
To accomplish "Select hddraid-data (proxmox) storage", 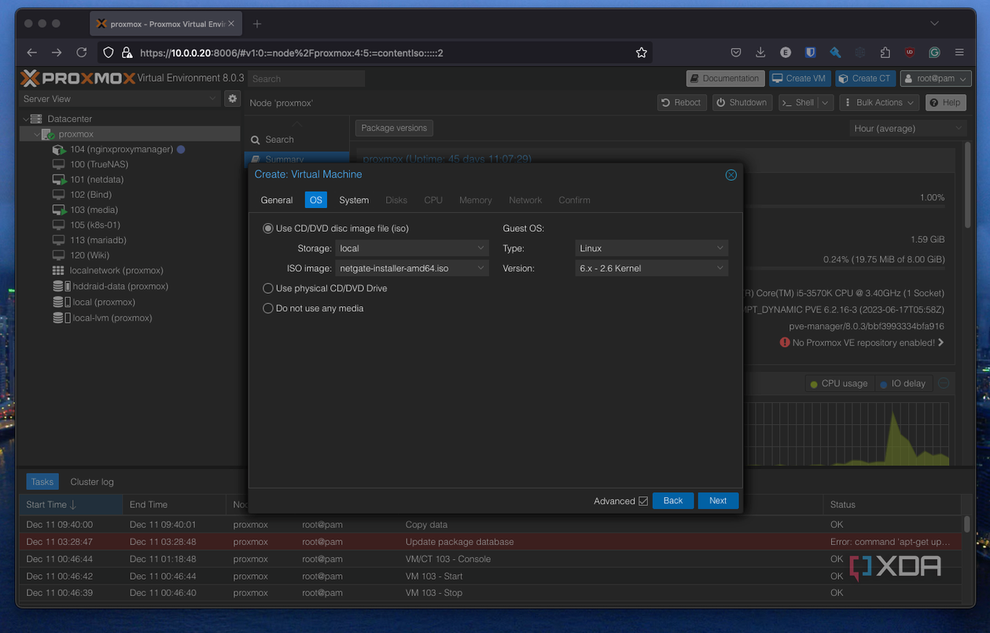I will 120,286.
